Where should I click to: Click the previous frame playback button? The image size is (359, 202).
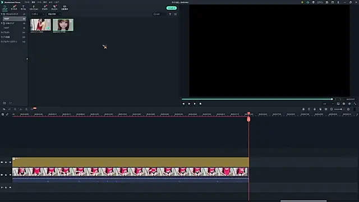(183, 104)
